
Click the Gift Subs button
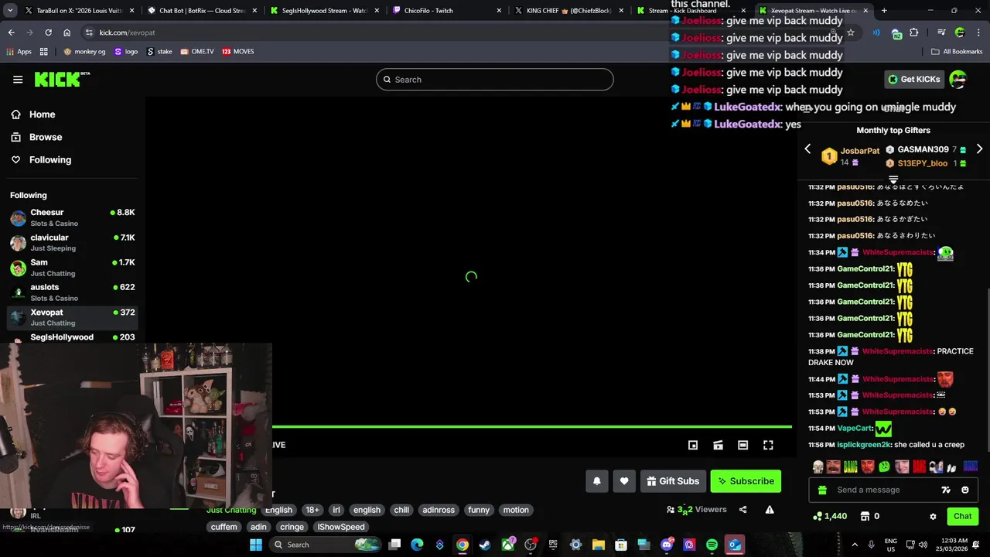coord(672,481)
